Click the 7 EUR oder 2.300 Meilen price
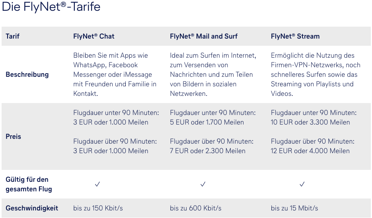Image resolution: width=372 pixels, height=218 pixels. 207,151
